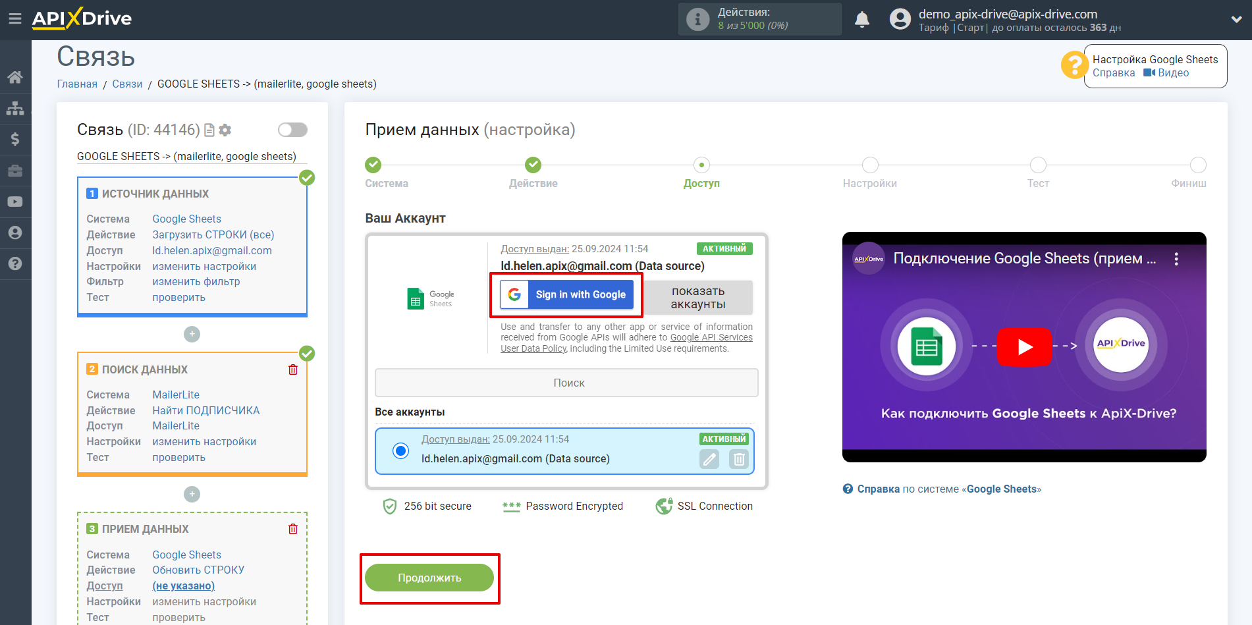1252x625 pixels.
Task: Open the YouTube video sidebar icon
Action: 15,202
